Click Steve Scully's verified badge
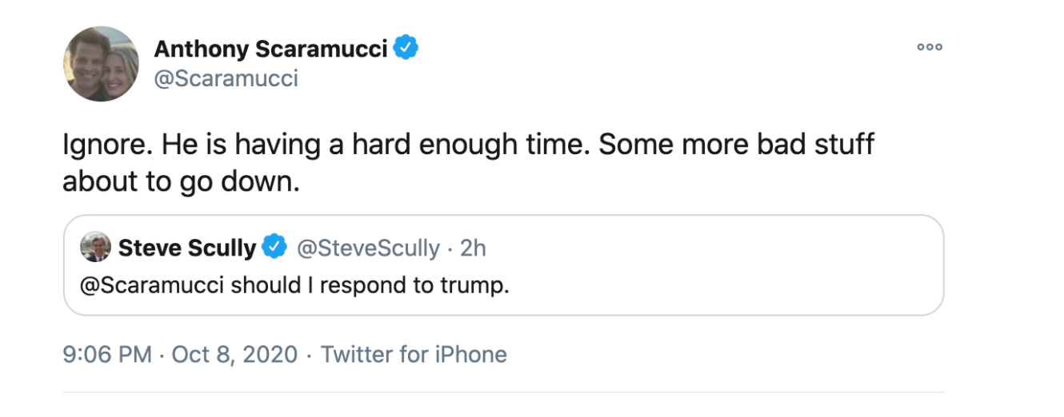This screenshot has height=417, width=1064. pos(275,248)
